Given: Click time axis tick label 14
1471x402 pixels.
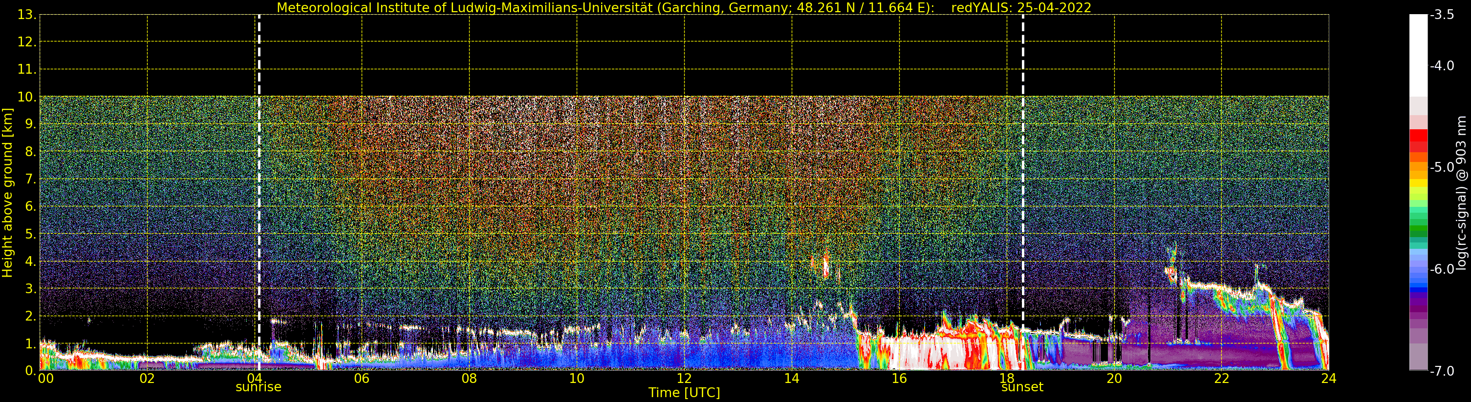Looking at the screenshot, I should point(792,379).
